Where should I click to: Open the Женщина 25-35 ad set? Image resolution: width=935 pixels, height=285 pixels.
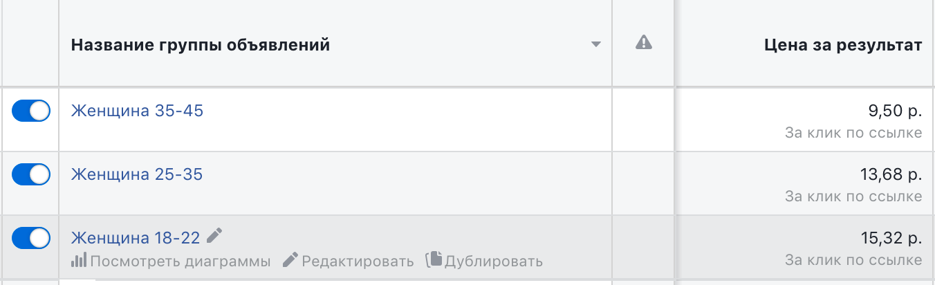click(137, 174)
